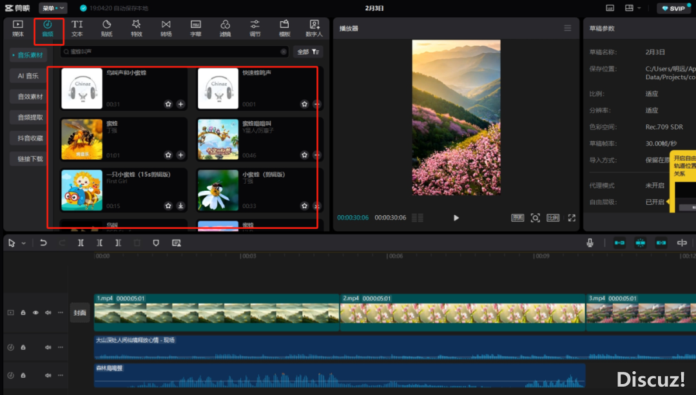Go to the 转场 transitions tab
This screenshot has width=696, height=395.
pos(166,28)
